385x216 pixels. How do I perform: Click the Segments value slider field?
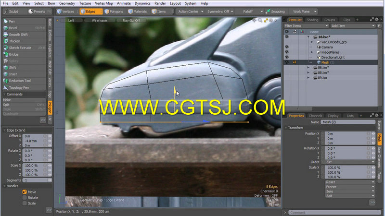point(37,180)
